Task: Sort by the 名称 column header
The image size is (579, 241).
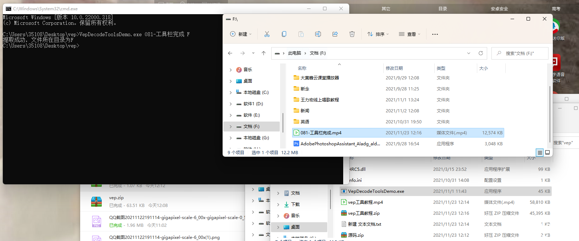Action: click(x=302, y=68)
